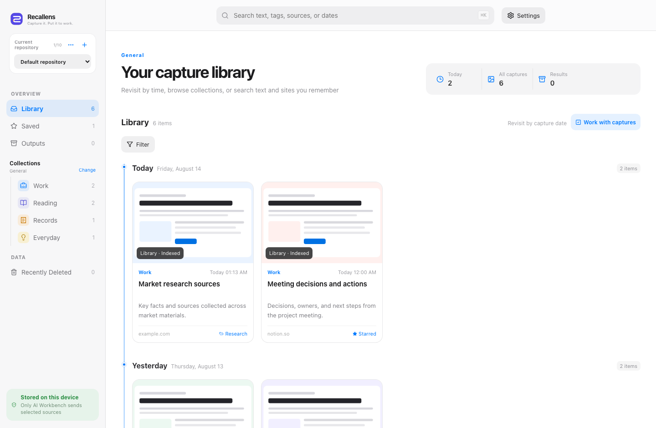Screen dimensions: 656x428
Task: Focus the search text, tags, sources field
Action: point(355,15)
